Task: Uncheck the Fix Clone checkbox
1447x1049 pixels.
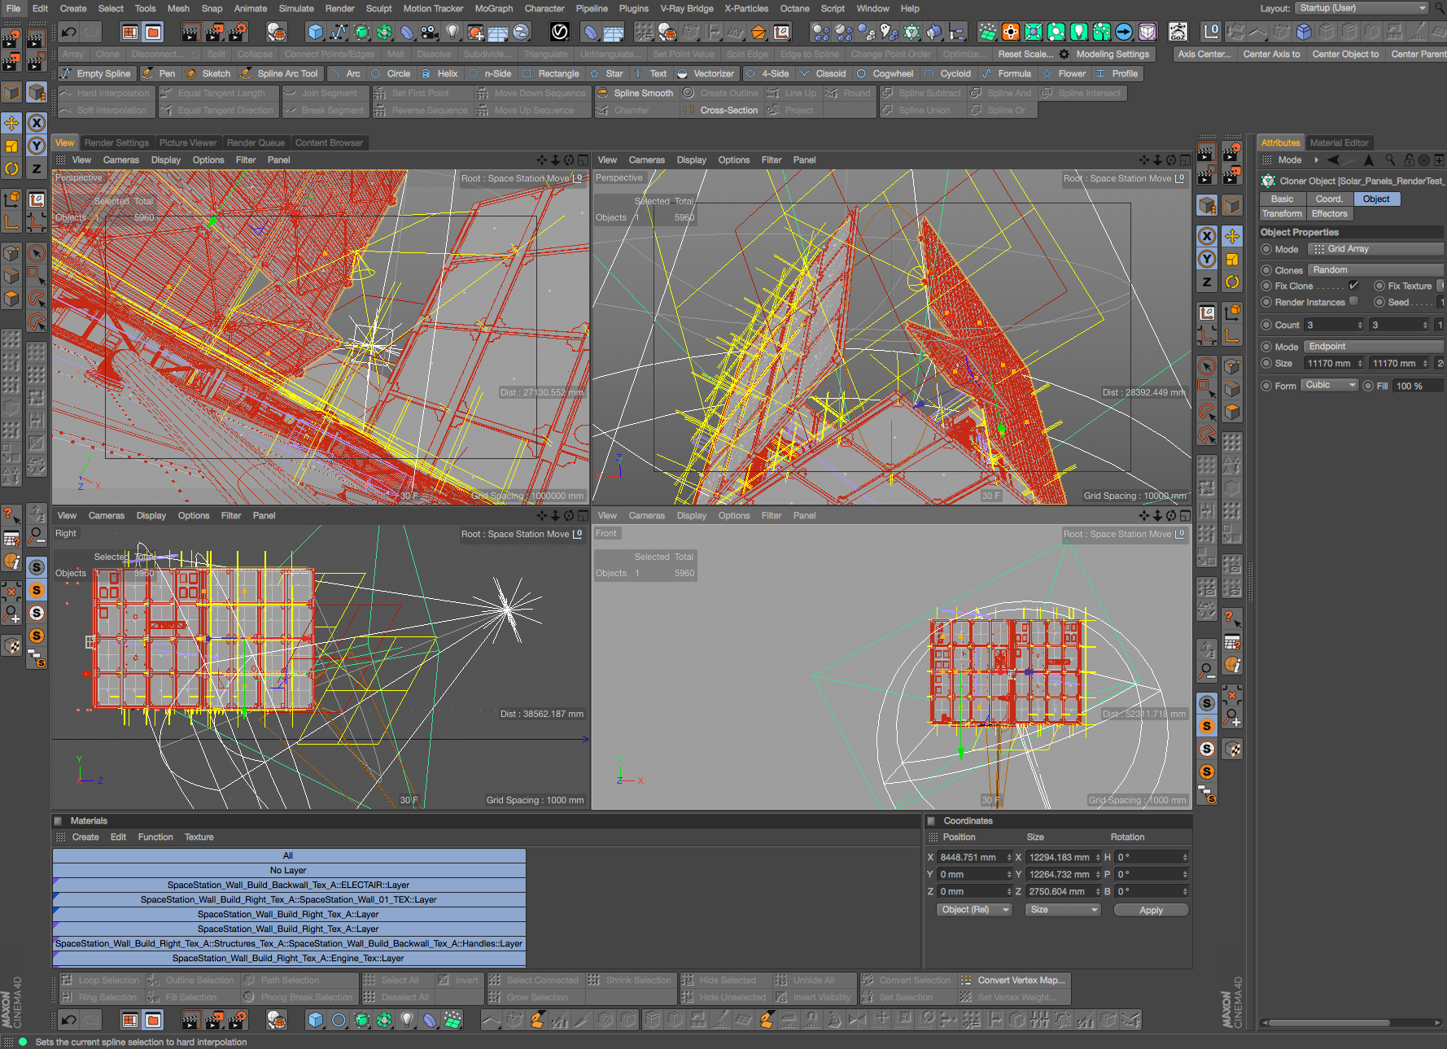Action: click(x=1353, y=286)
